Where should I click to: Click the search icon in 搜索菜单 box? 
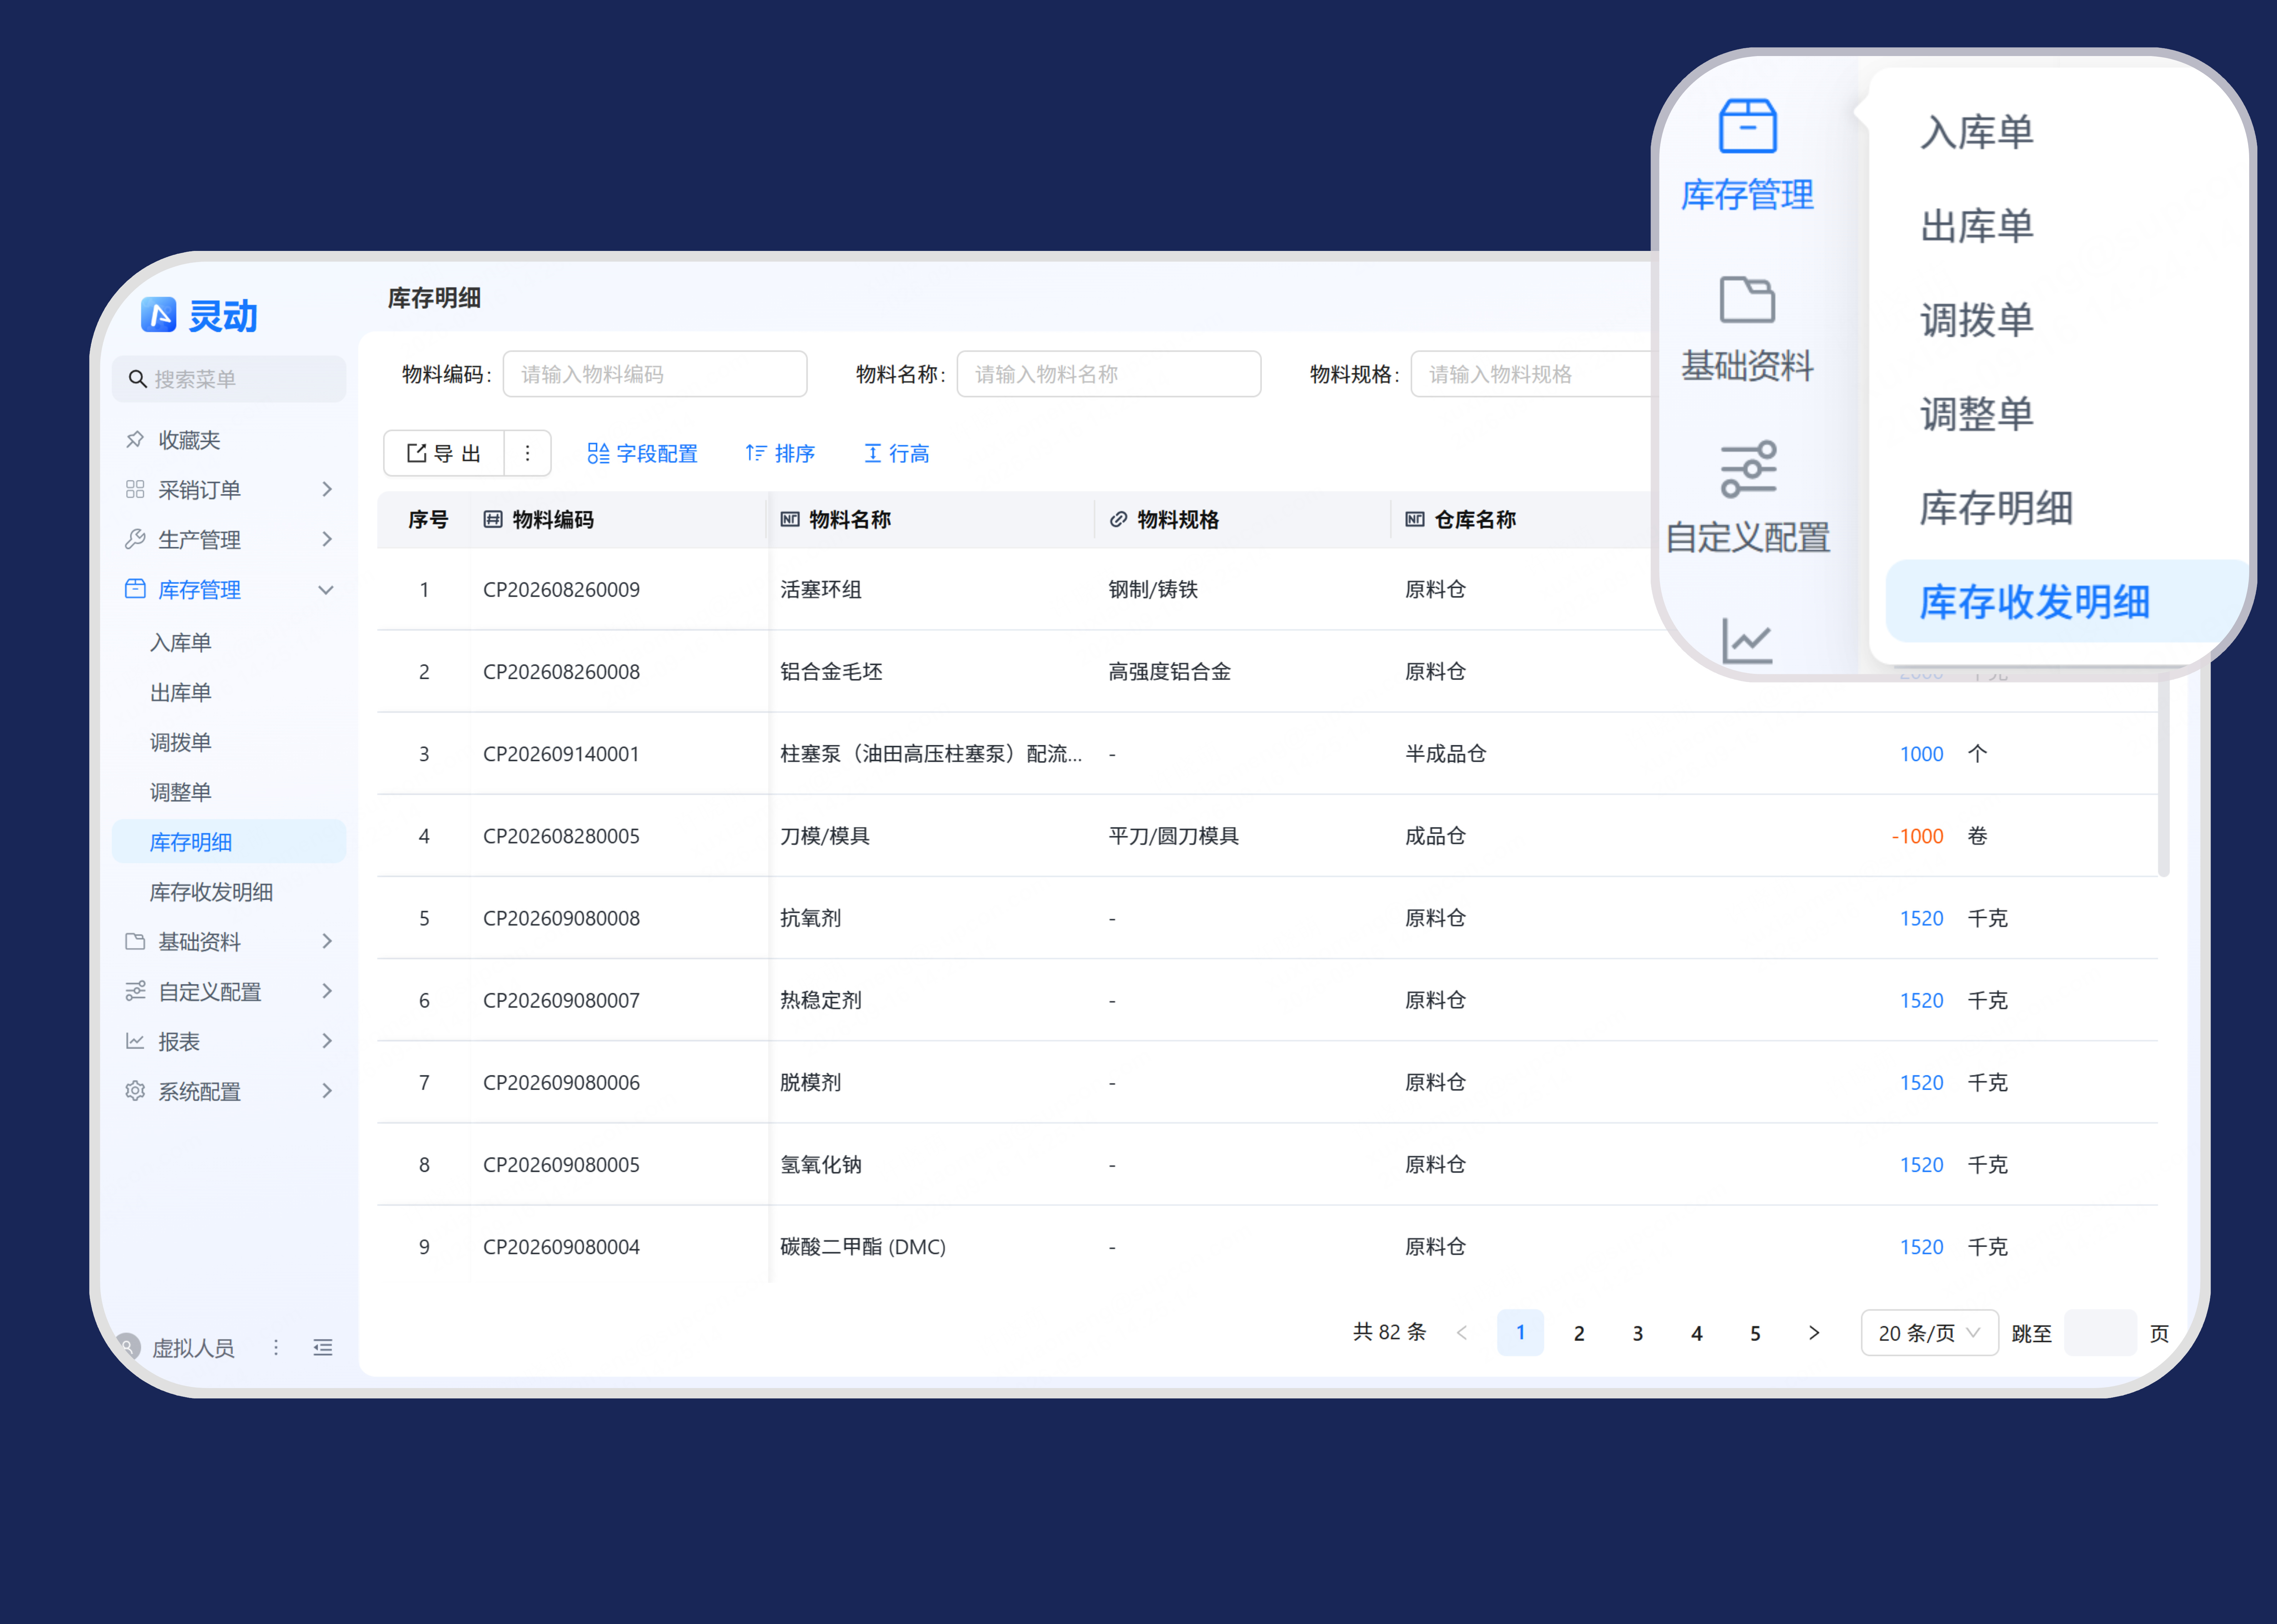pyautogui.click(x=138, y=379)
